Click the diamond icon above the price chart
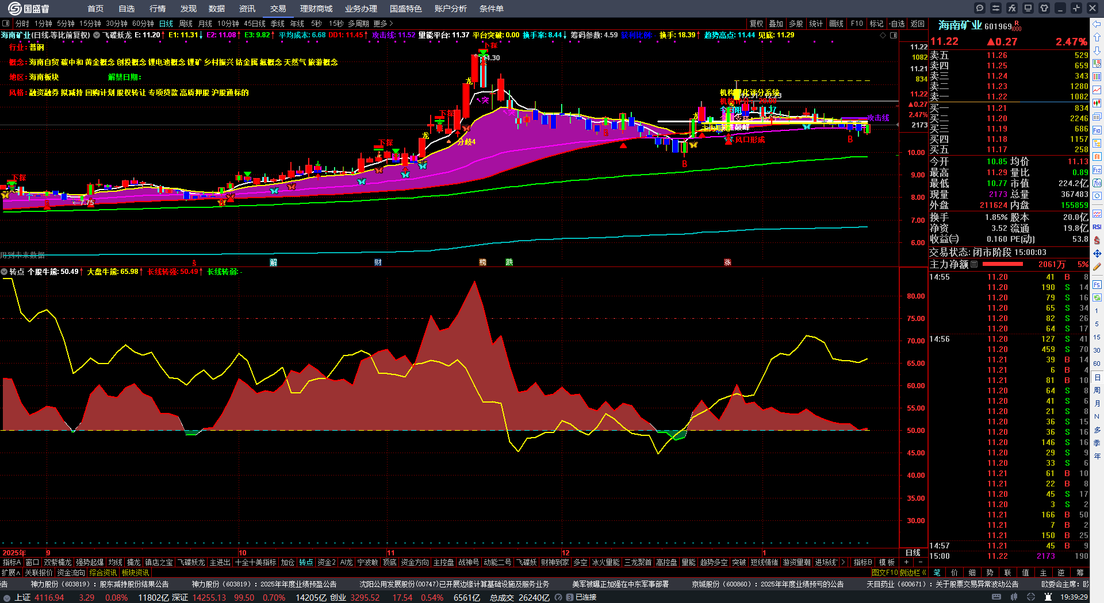 pos(883,36)
